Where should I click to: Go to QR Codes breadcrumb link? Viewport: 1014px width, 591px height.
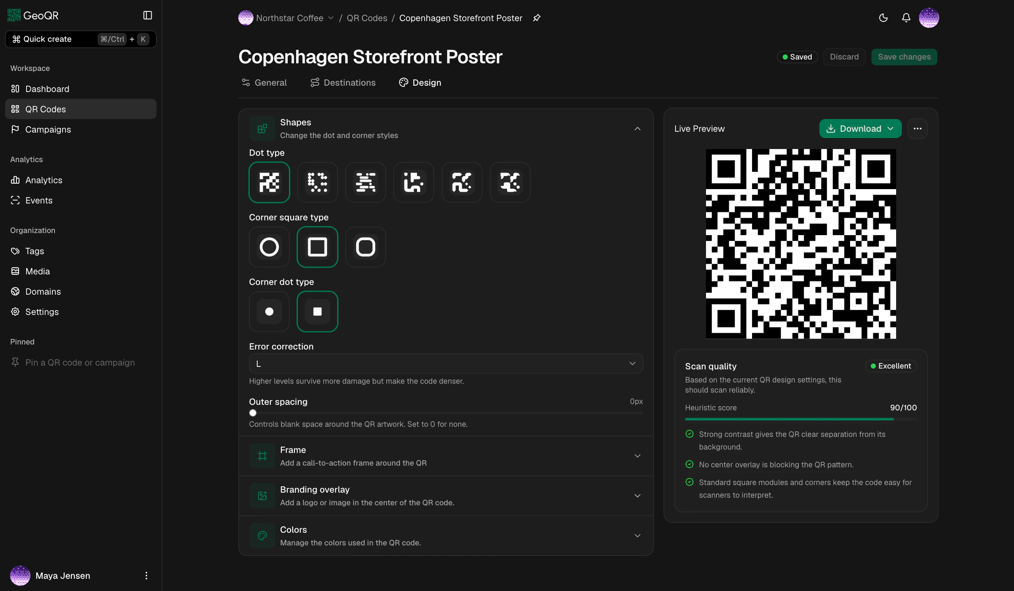(x=367, y=18)
